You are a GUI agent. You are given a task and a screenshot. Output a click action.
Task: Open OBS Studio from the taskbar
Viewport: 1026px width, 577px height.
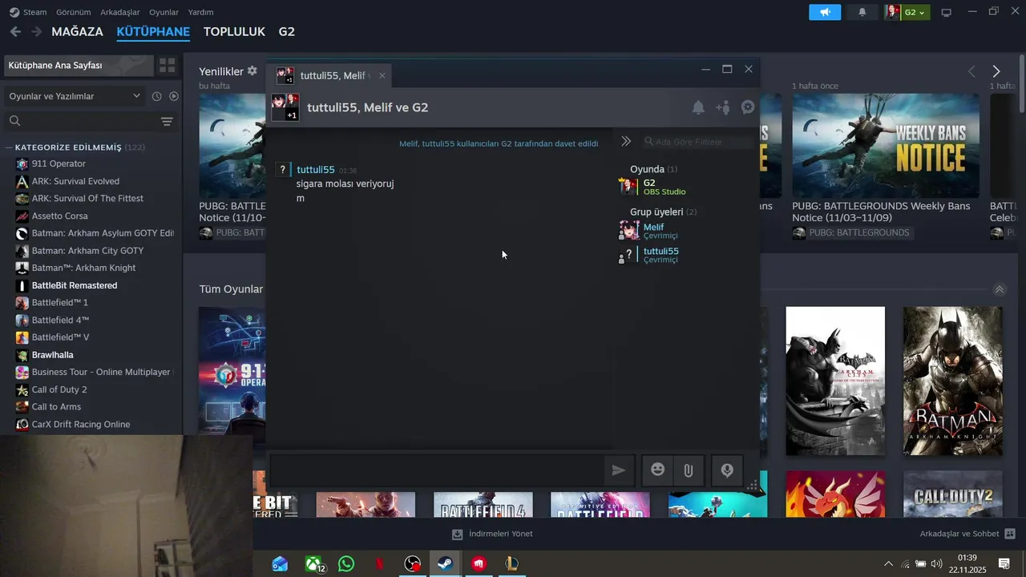tap(412, 564)
